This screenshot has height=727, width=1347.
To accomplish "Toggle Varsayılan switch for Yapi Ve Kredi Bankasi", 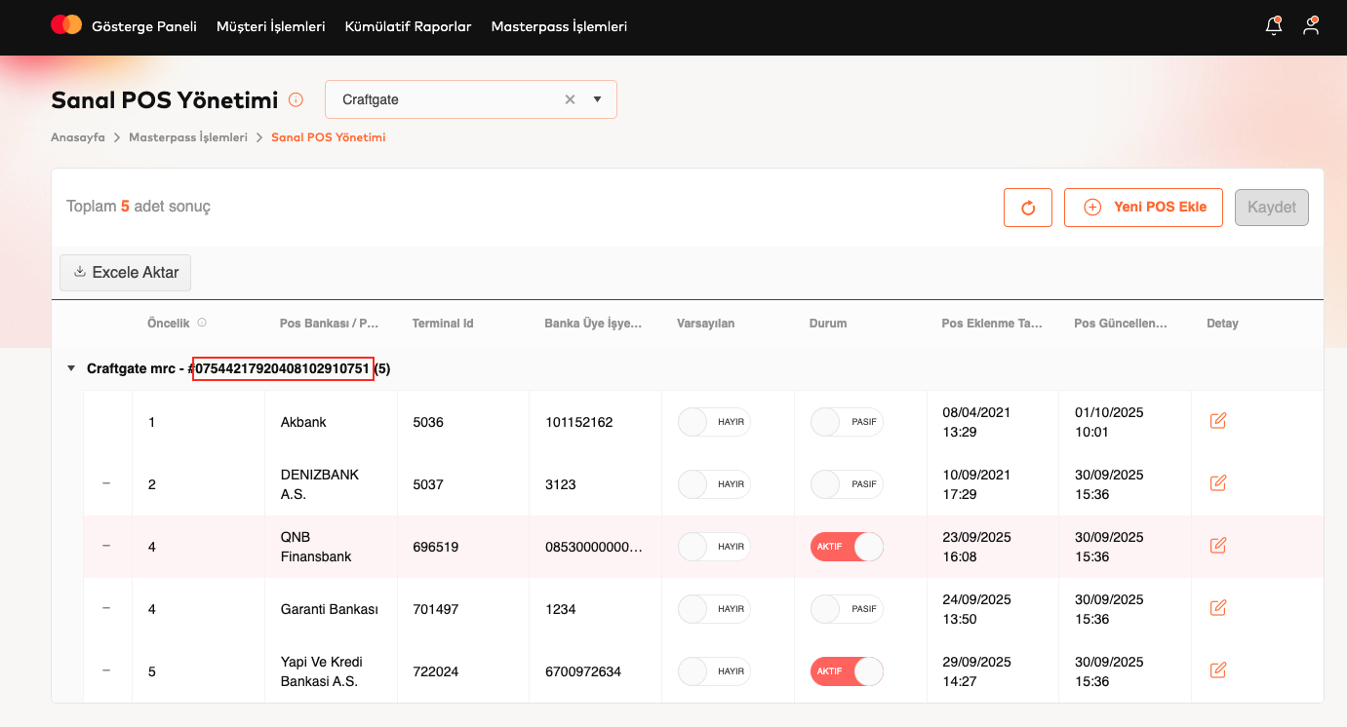I will 714,671.
